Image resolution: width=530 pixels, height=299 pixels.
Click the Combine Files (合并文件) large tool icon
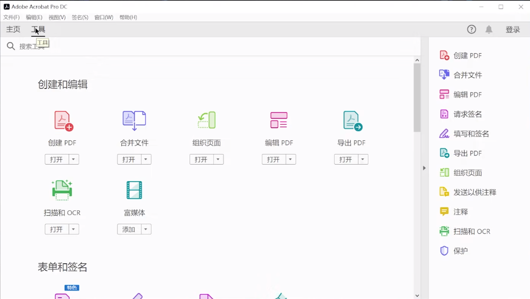134,121
